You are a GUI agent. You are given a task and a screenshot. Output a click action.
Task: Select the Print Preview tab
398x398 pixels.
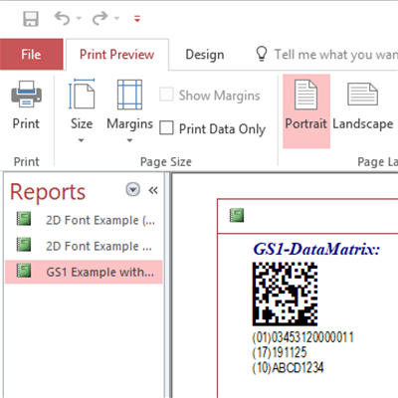point(117,55)
